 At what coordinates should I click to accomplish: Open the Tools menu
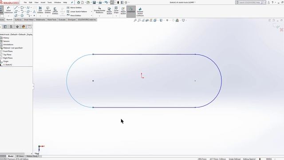pyautogui.click(x=49, y=3)
